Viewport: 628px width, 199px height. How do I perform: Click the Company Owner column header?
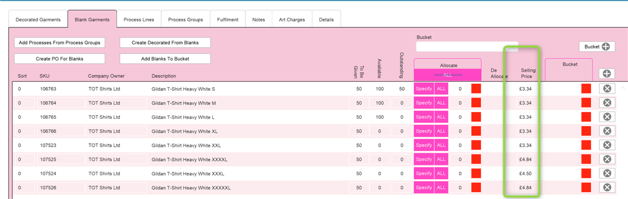coord(107,76)
